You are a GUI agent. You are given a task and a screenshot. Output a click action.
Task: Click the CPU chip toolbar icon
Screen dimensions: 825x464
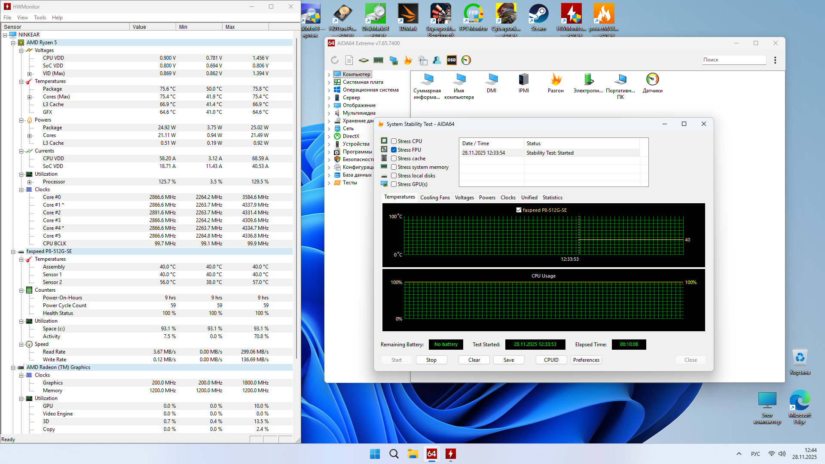(x=364, y=60)
